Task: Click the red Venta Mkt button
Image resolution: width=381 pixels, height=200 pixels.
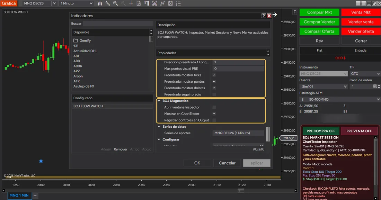Action: tap(361, 12)
